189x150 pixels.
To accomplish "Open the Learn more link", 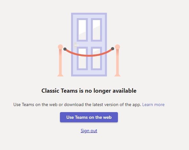I will click(x=153, y=104).
